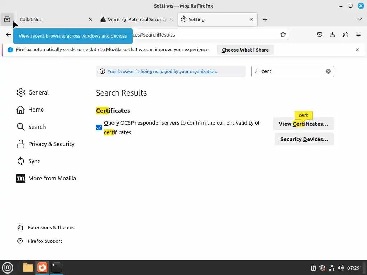Open the Pocket save icon
This screenshot has width=367, height=275.
click(319, 35)
